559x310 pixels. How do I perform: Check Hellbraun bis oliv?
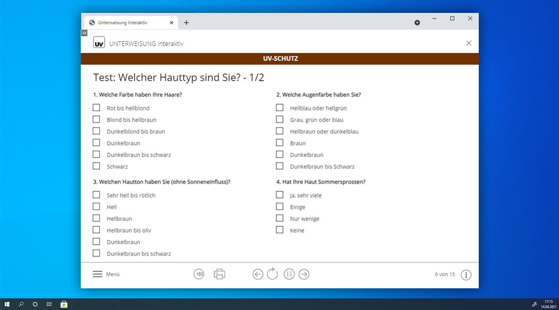(x=96, y=230)
